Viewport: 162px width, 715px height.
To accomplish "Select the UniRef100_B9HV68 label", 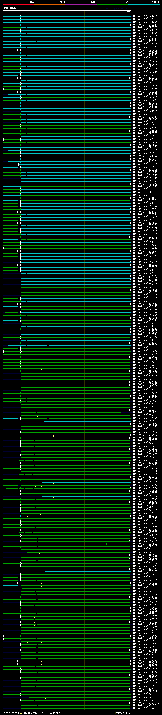I will tap(145, 114).
